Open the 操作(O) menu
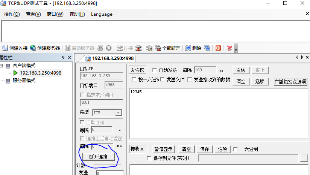The width and height of the screenshot is (310, 175). point(12,14)
